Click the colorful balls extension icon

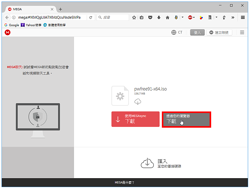pos(201,17)
